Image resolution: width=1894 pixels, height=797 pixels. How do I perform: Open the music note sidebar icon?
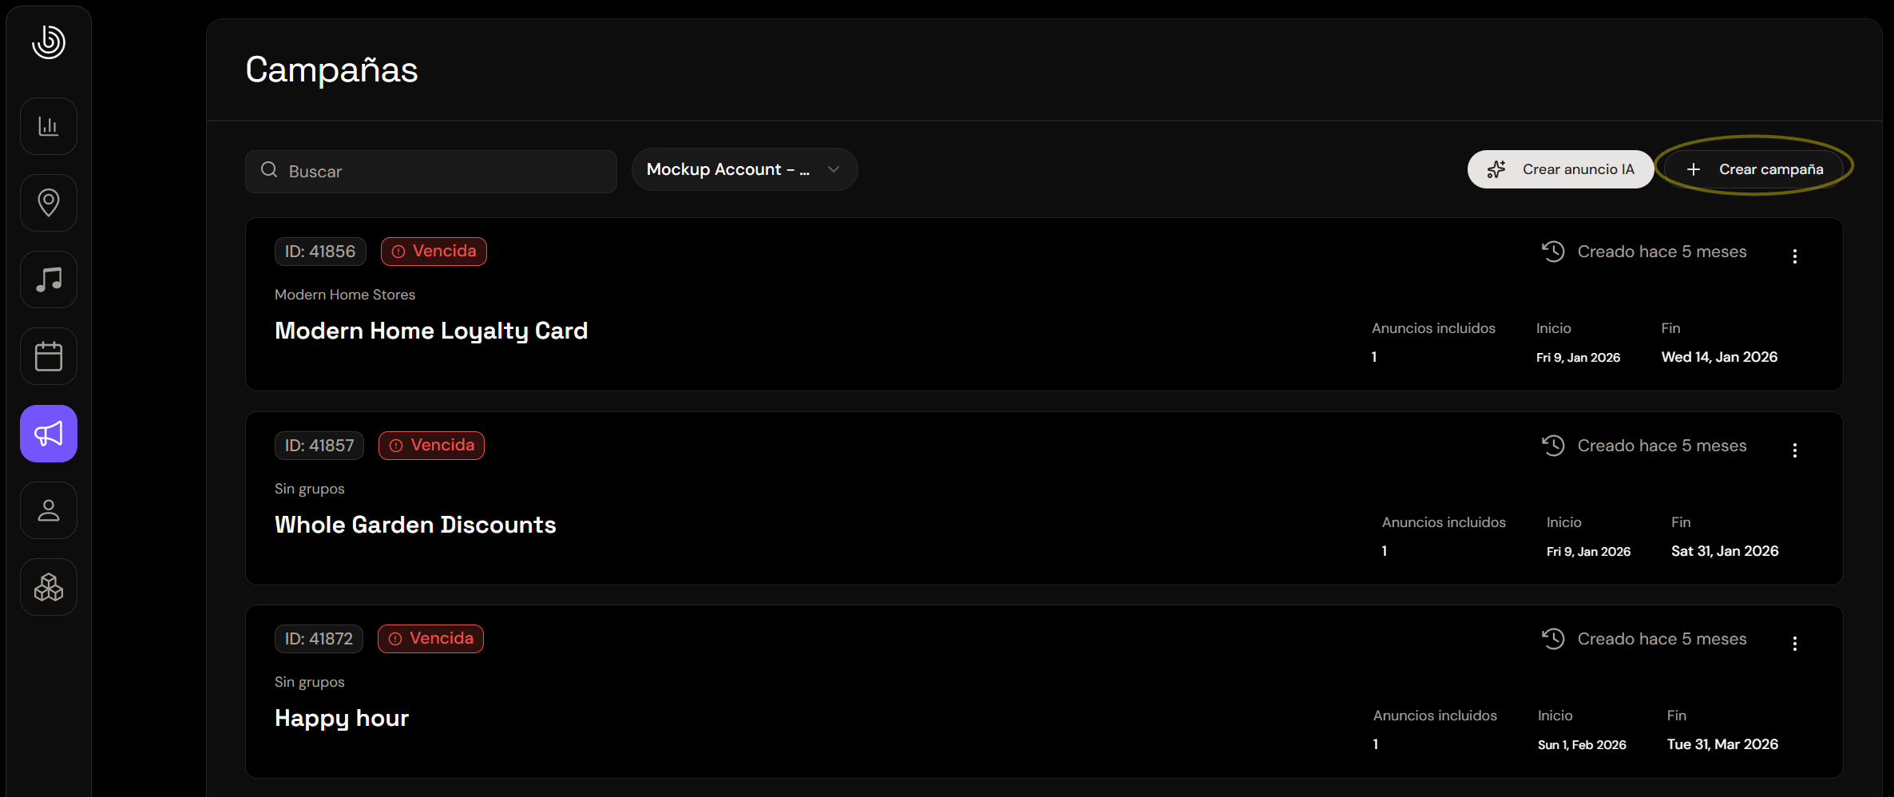tap(49, 280)
